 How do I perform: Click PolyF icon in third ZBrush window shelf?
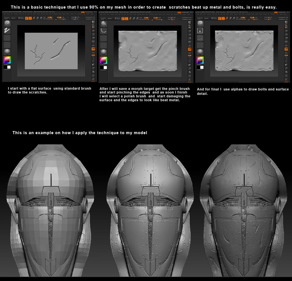tap(286, 76)
